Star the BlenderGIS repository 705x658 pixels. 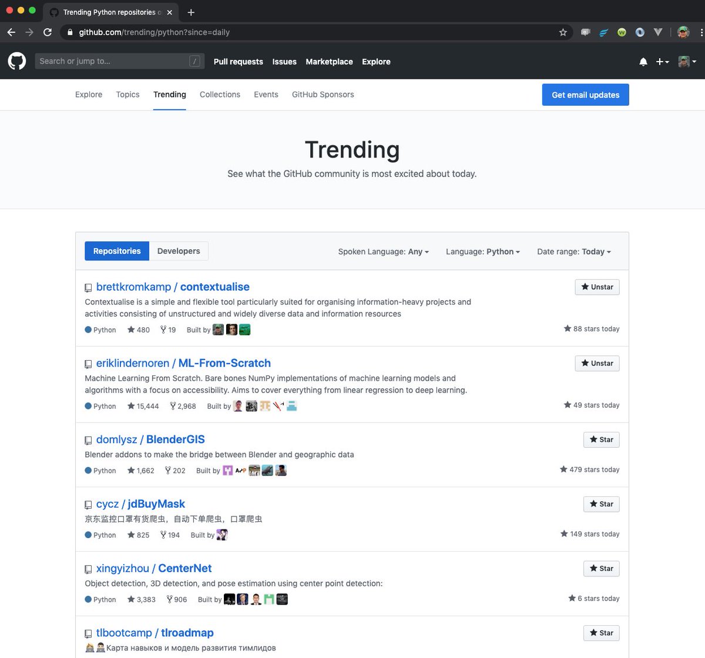coord(601,439)
